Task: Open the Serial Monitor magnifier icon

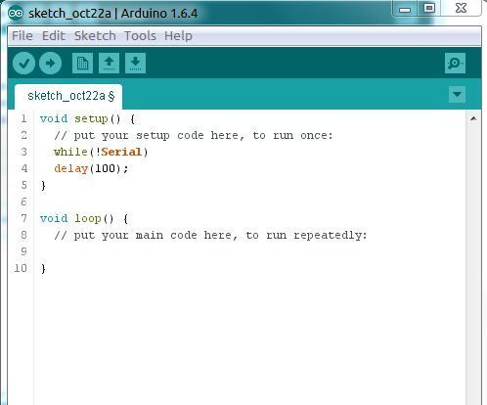Action: click(x=455, y=63)
